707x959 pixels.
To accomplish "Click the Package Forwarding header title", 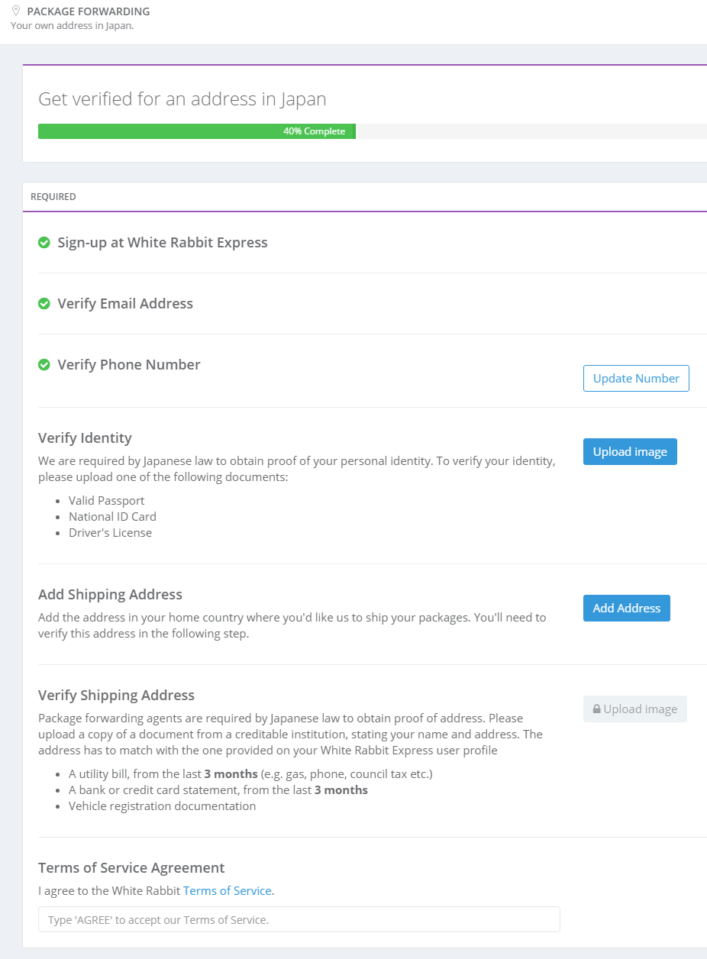I will coord(89,11).
